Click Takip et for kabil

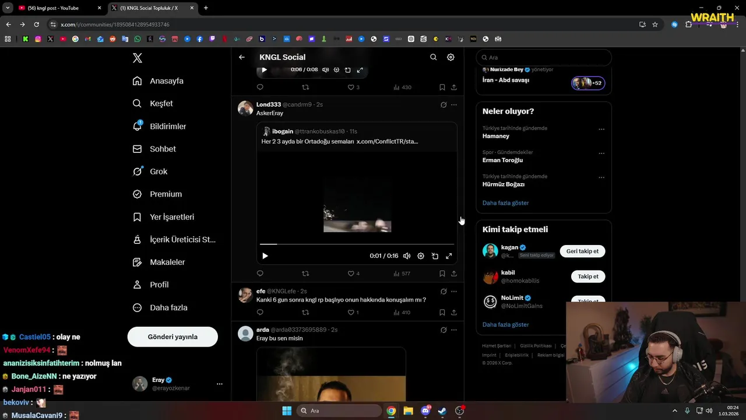[x=588, y=276]
